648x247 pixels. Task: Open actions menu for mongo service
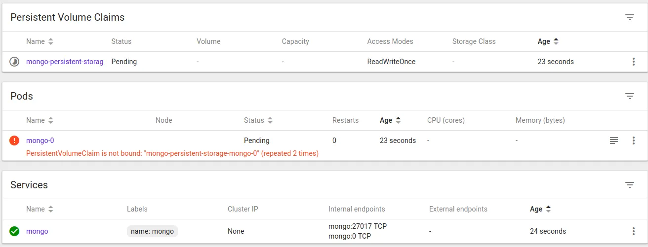click(x=634, y=231)
